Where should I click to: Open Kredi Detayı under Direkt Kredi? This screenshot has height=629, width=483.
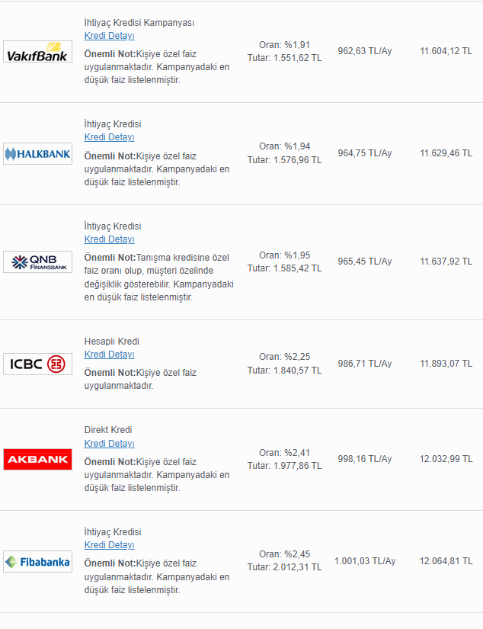tap(109, 444)
